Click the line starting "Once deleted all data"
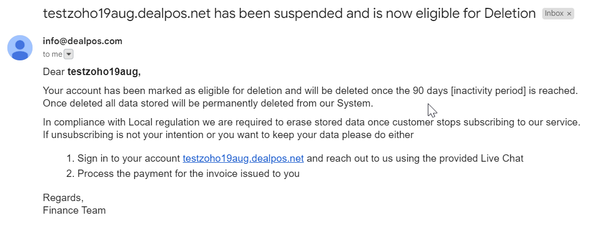 [208, 103]
